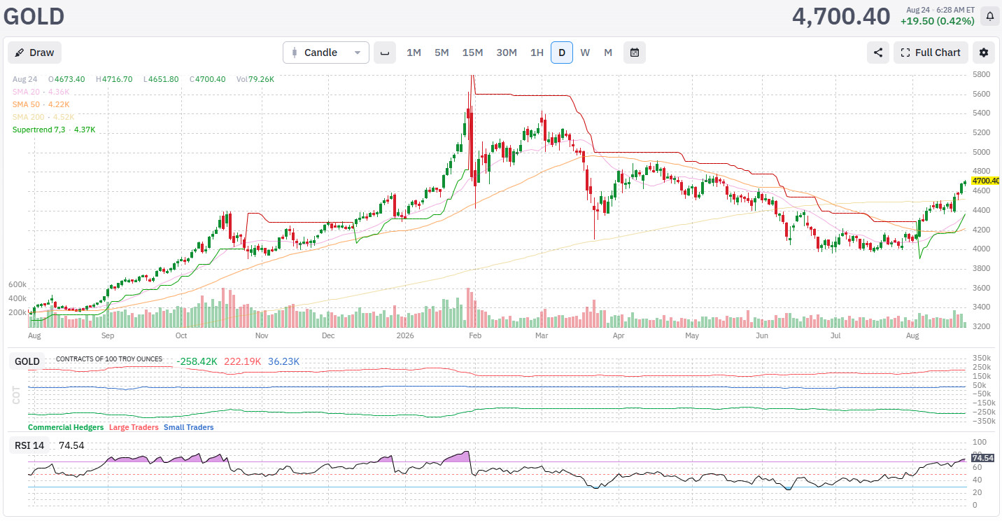Click the RSI 14 indicator label

[30, 445]
